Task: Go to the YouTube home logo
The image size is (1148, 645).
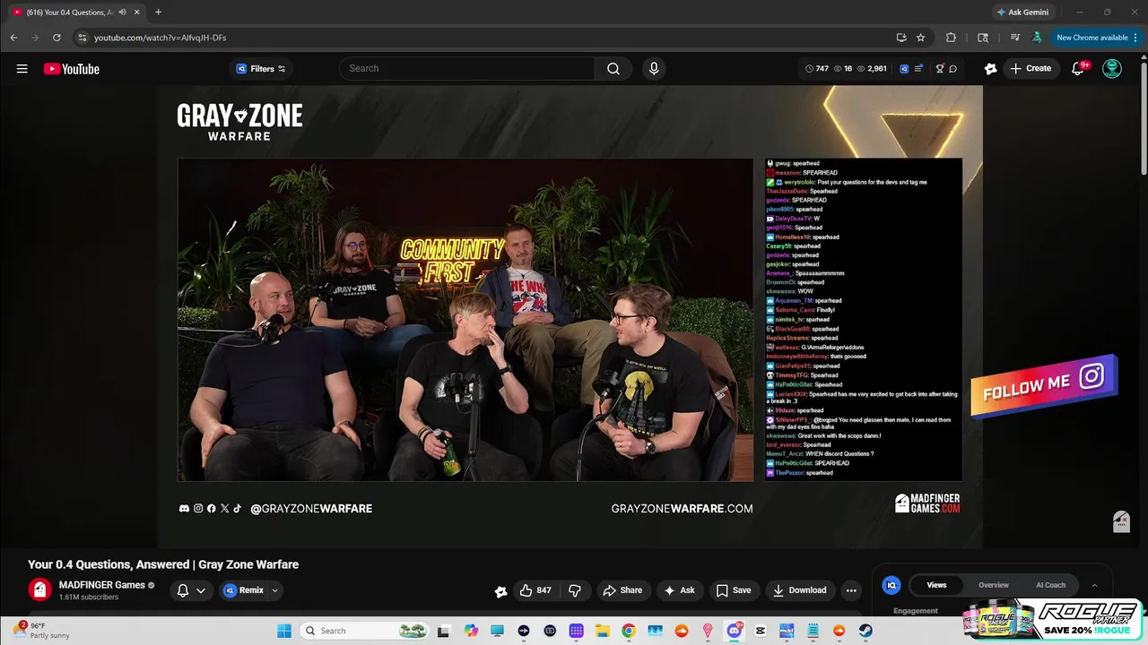Action: [72, 69]
